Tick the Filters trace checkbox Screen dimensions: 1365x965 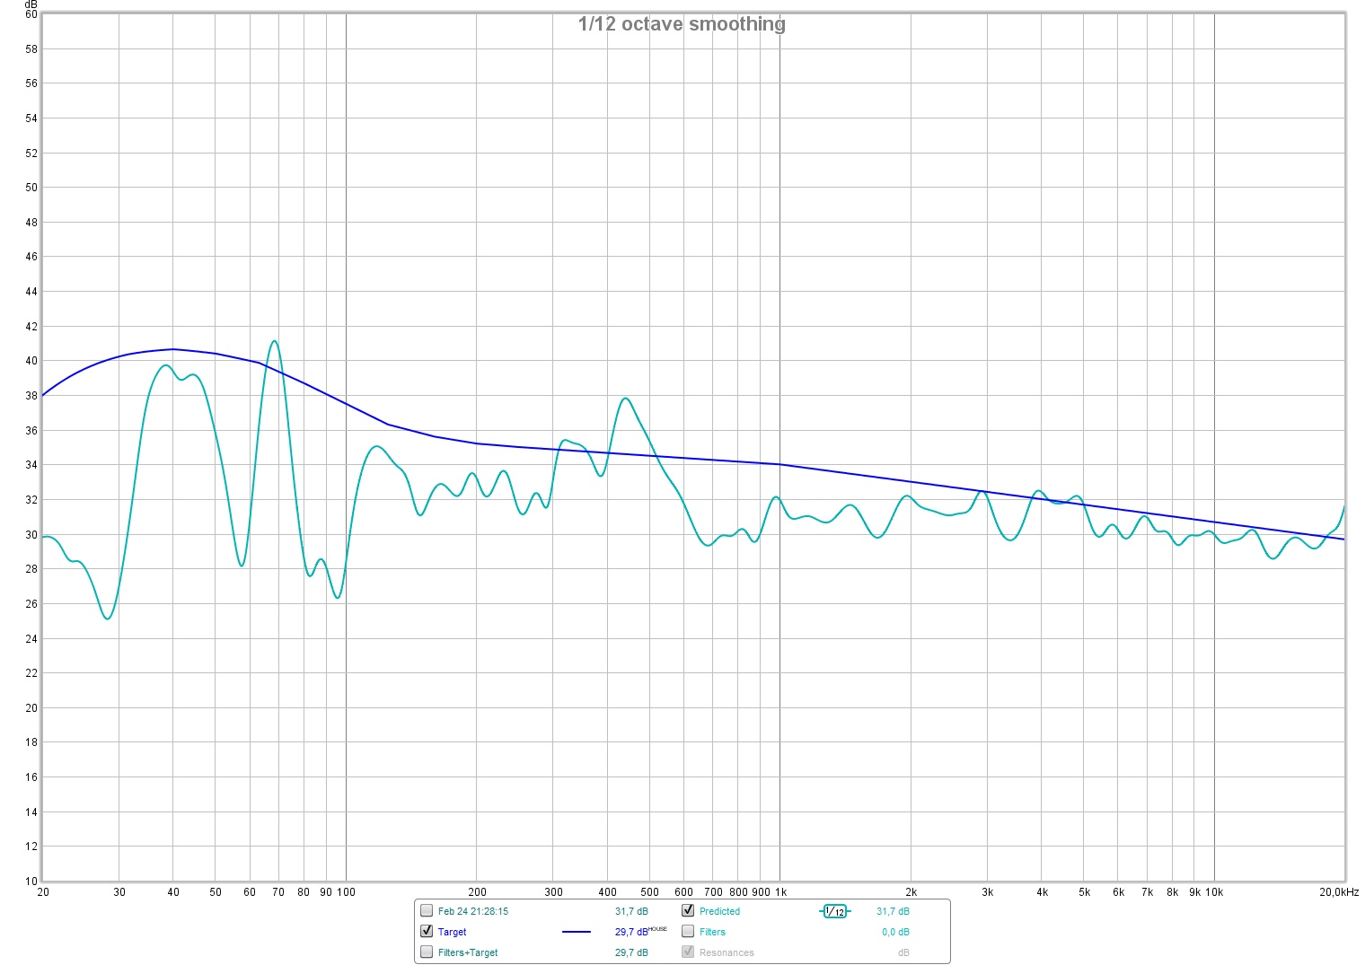(688, 931)
